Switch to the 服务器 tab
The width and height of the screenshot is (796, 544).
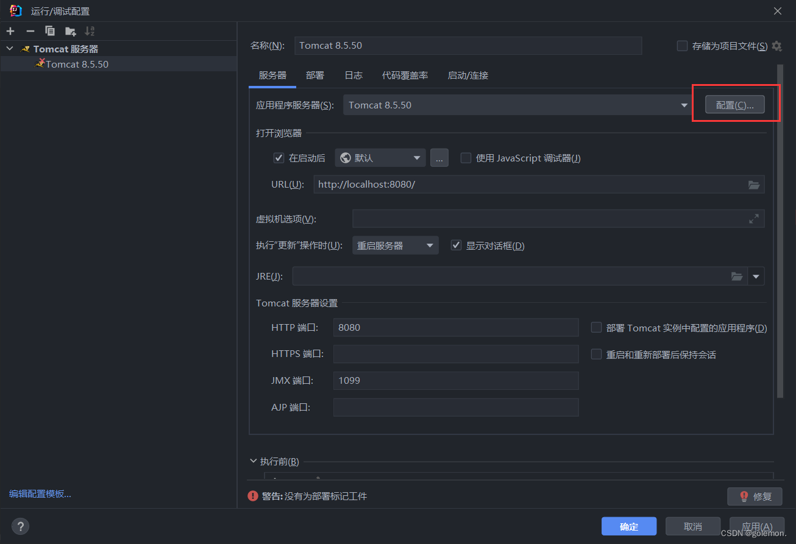coord(272,76)
